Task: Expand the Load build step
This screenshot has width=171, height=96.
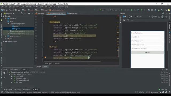Action: [12, 76]
